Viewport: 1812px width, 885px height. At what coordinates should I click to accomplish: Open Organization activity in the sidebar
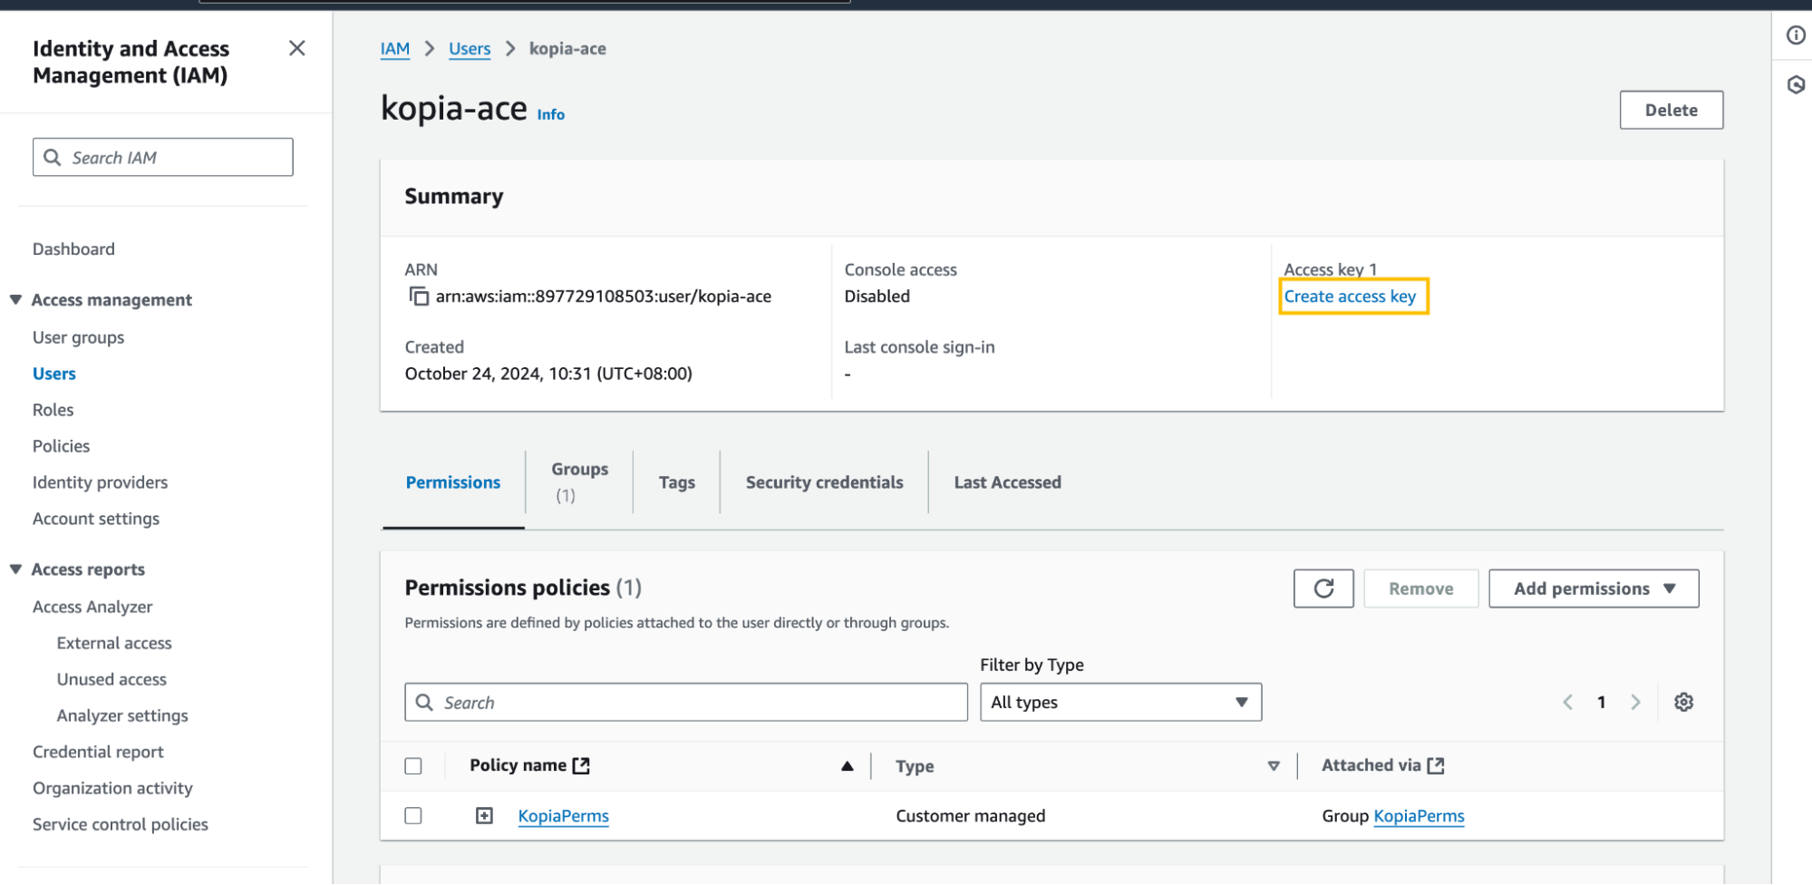(112, 788)
